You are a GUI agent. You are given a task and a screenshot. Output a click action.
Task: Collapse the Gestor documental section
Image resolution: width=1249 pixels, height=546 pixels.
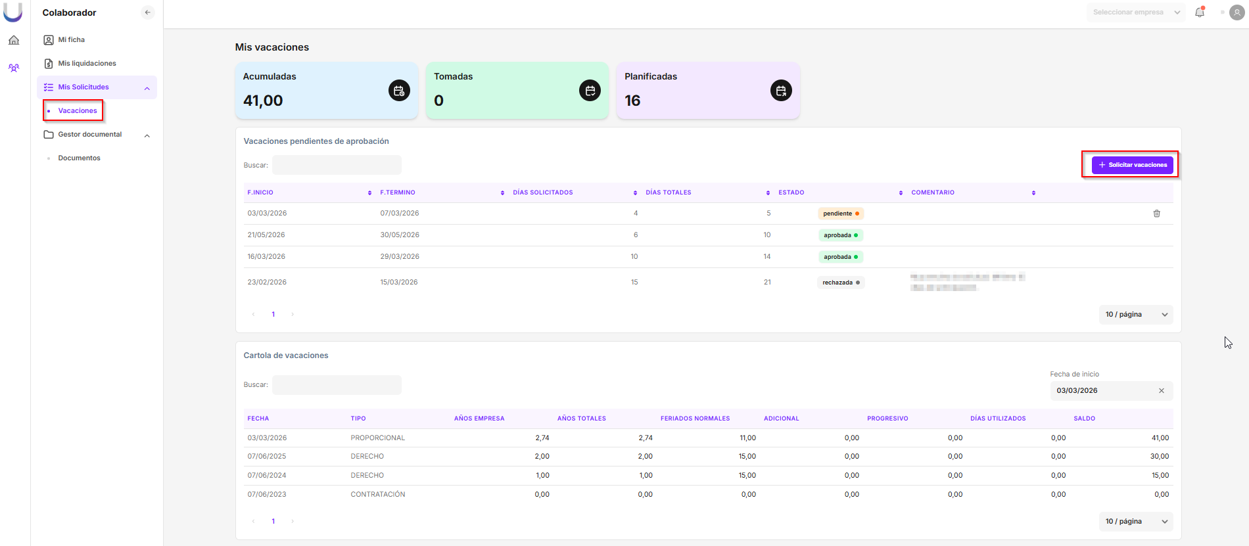click(x=147, y=135)
